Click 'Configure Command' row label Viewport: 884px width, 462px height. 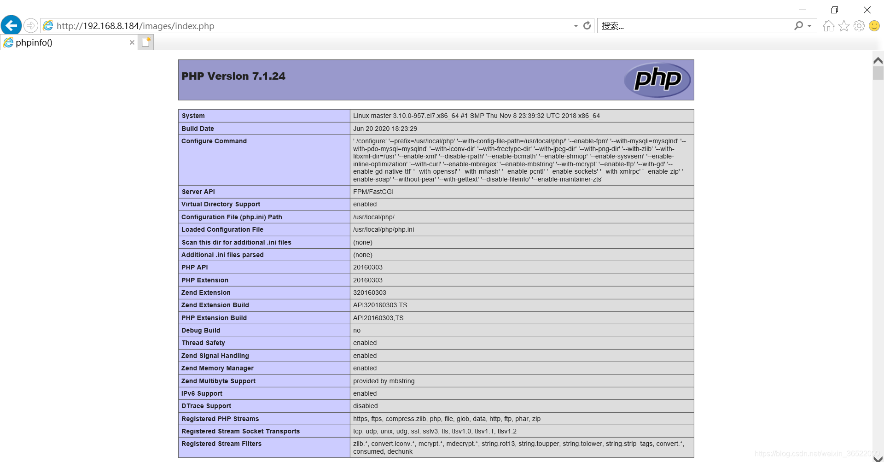[x=214, y=141]
